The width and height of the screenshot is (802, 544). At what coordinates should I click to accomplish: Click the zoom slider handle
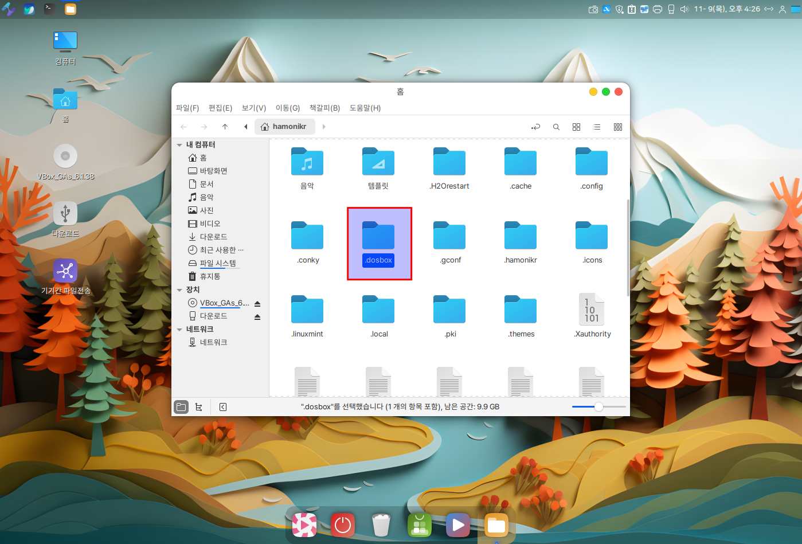pyautogui.click(x=598, y=407)
